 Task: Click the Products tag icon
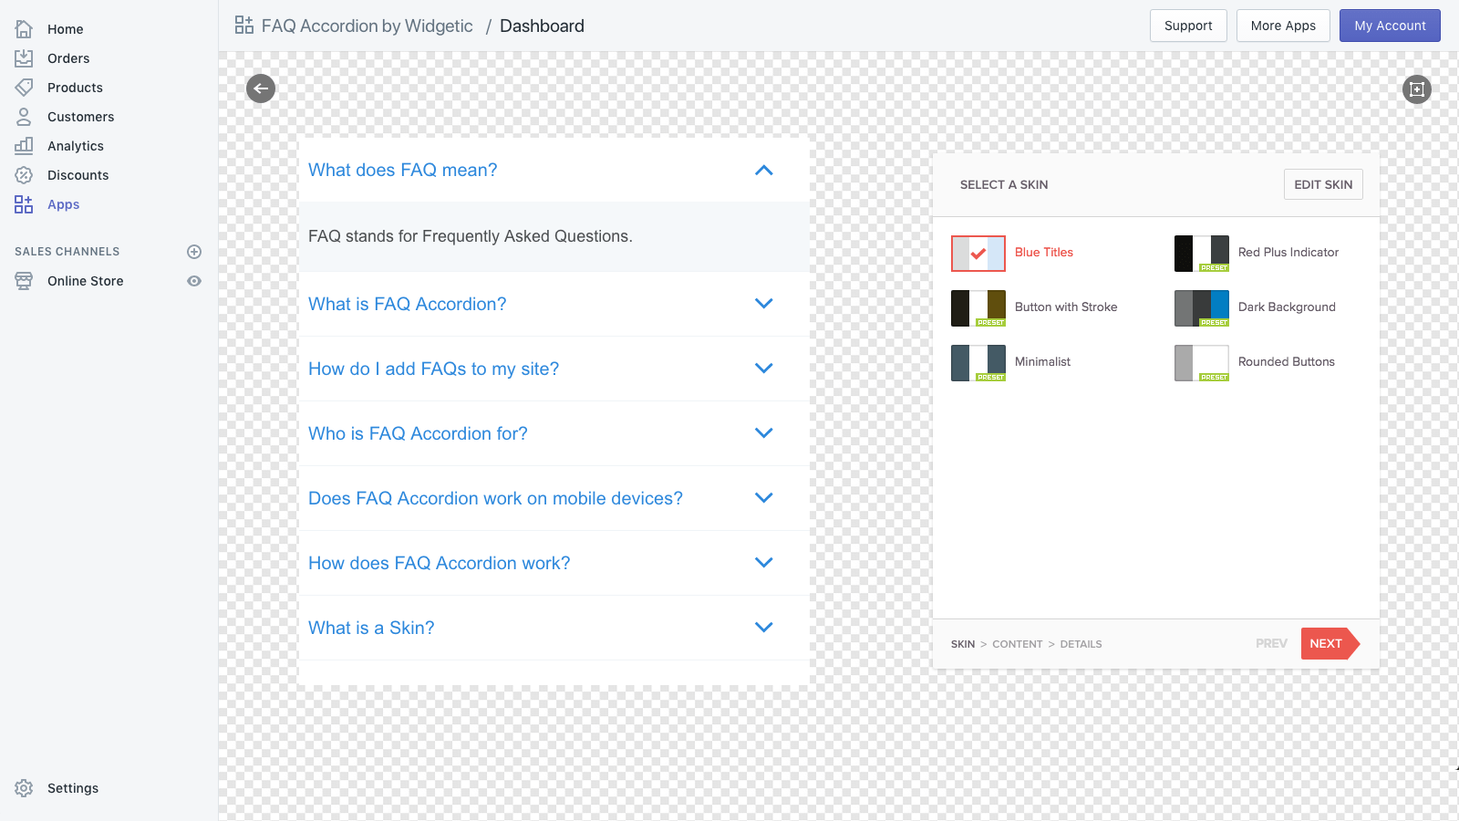[24, 88]
